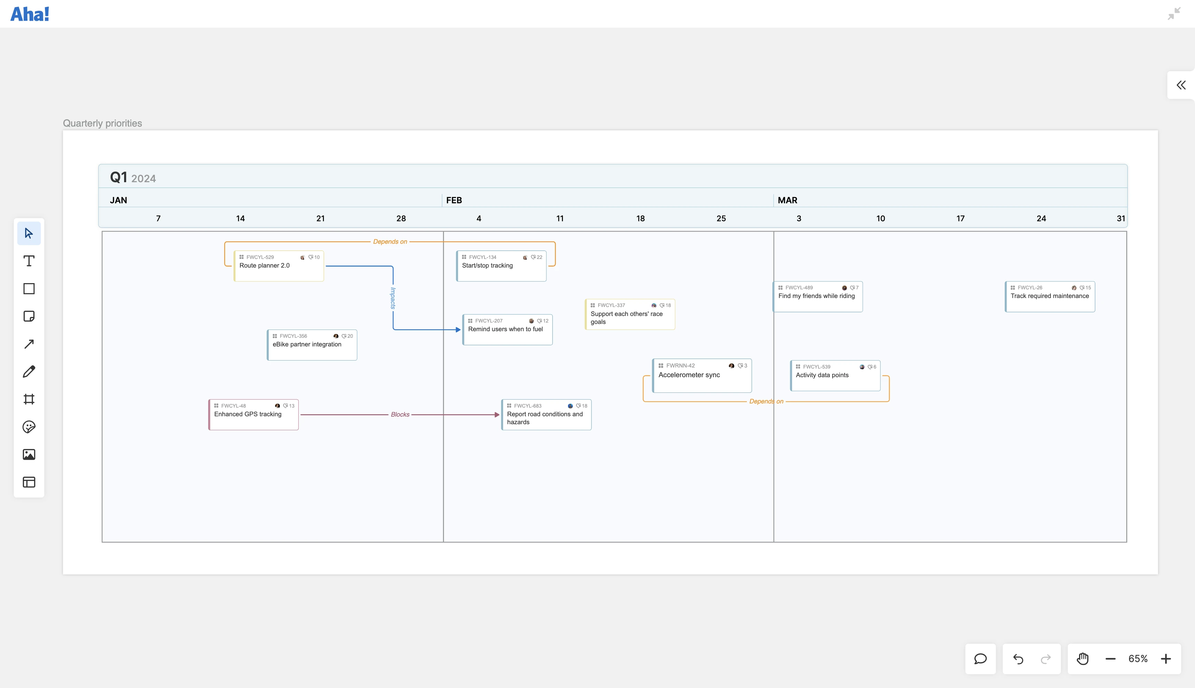Image resolution: width=1195 pixels, height=688 pixels.
Task: Activate the selection cursor tool
Action: pyautogui.click(x=29, y=233)
